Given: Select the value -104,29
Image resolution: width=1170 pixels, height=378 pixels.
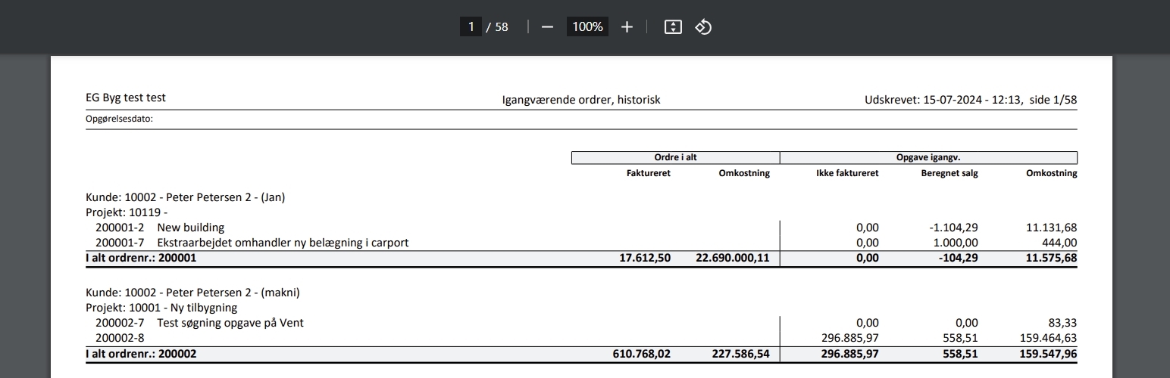Looking at the screenshot, I should click(959, 258).
